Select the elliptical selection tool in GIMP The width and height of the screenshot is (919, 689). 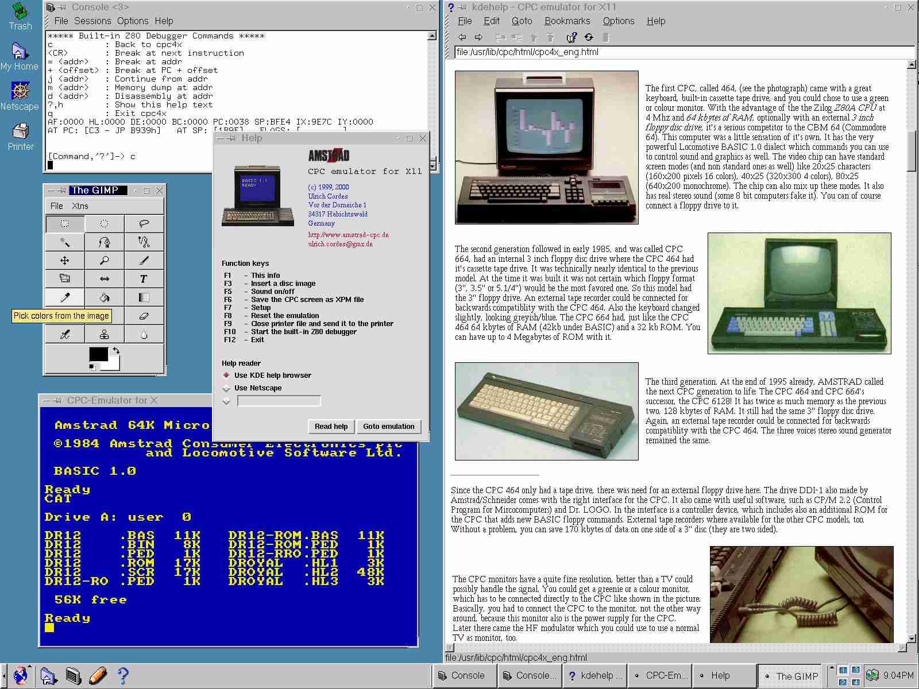(x=104, y=223)
